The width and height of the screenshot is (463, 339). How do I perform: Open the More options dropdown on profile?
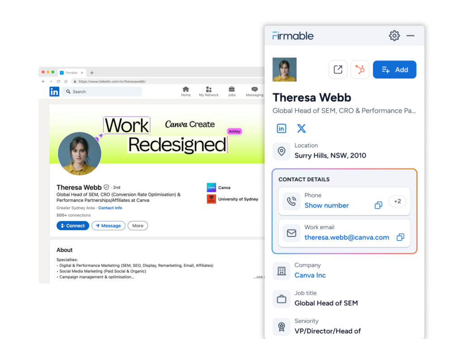coord(138,226)
